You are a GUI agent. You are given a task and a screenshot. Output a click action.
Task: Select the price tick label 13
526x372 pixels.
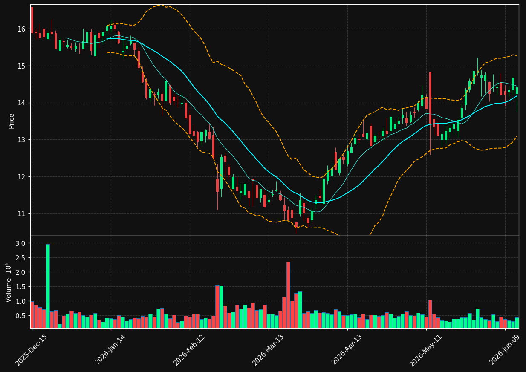pos(22,140)
